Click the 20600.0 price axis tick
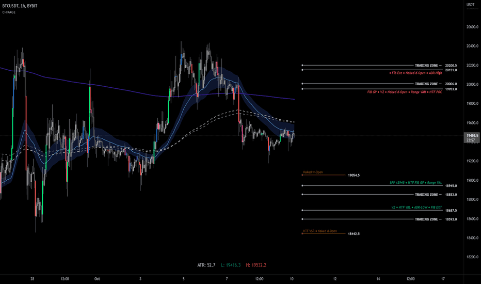Viewport: 481px width, 284px height. point(472,27)
